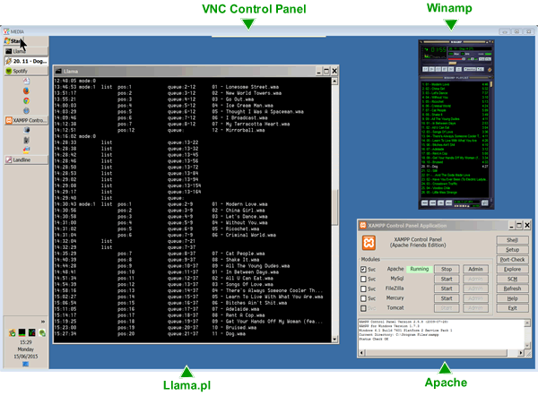This screenshot has height=396, width=538.
Task: Open the Start menu button
Action: [14, 41]
